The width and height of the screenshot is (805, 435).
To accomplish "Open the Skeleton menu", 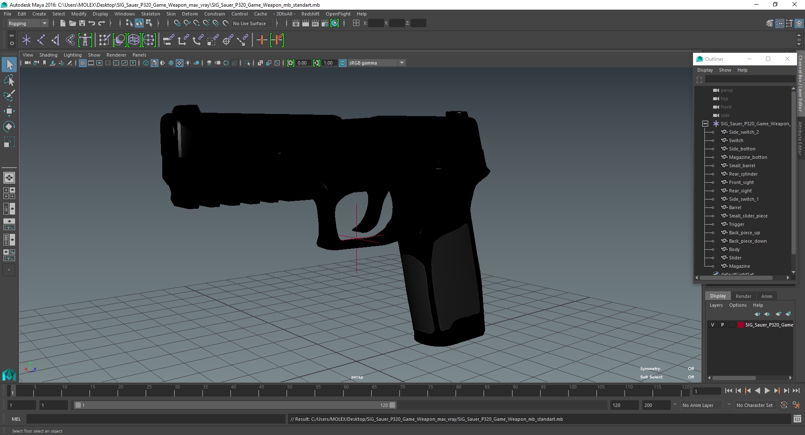I will click(x=151, y=14).
